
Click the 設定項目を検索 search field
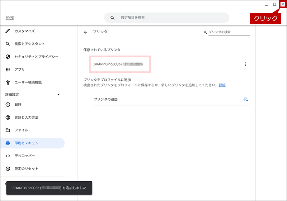point(167,18)
